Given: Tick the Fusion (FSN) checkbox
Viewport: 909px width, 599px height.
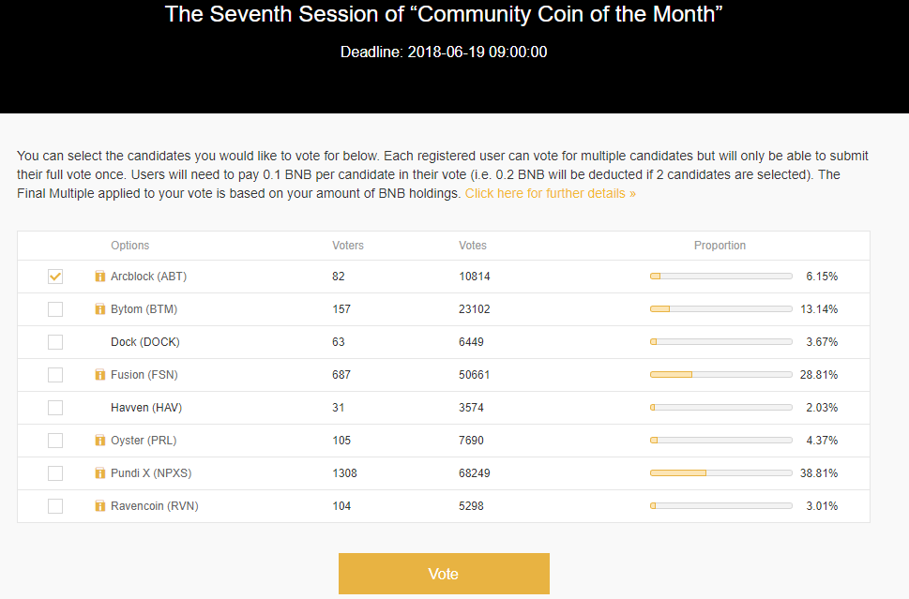Looking at the screenshot, I should [55, 375].
